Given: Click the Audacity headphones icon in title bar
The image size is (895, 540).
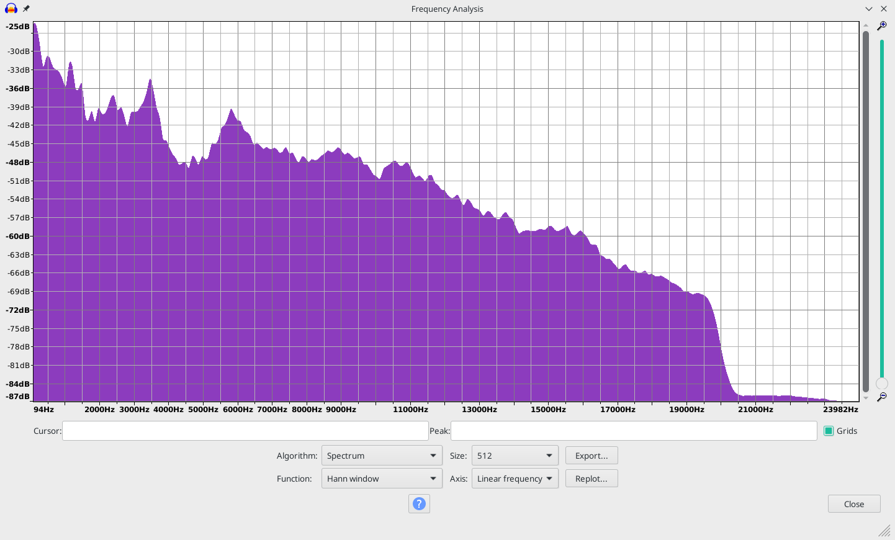Looking at the screenshot, I should (11, 9).
